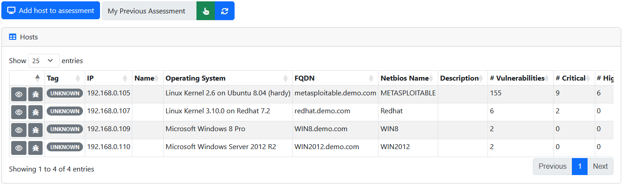Click Add host to assessment button
Screen dimensions: 623x184
tap(51, 10)
